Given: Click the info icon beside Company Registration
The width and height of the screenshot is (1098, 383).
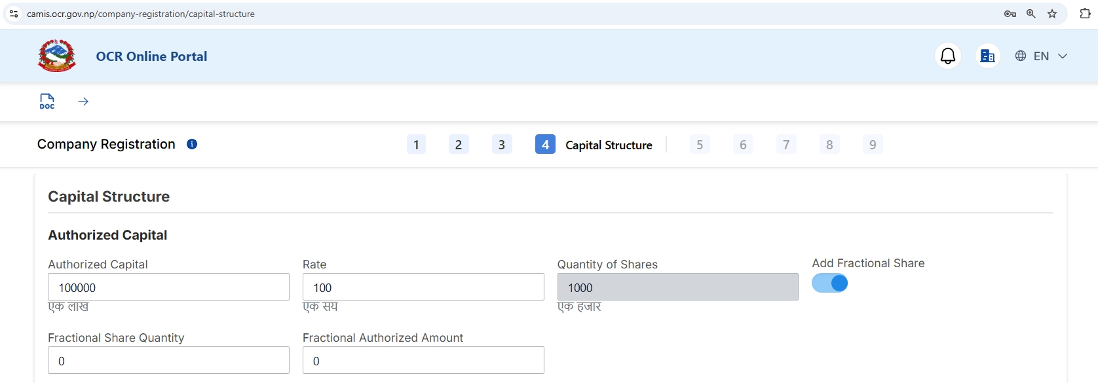Looking at the screenshot, I should (x=192, y=145).
